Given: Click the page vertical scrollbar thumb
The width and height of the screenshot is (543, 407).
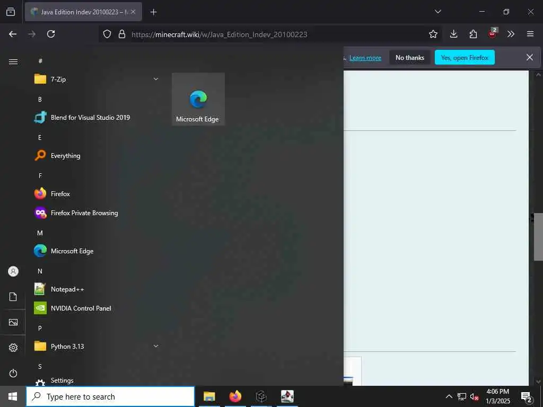Looking at the screenshot, I should 538,237.
